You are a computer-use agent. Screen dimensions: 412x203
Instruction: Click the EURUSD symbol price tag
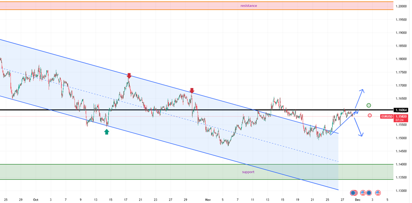point(387,116)
